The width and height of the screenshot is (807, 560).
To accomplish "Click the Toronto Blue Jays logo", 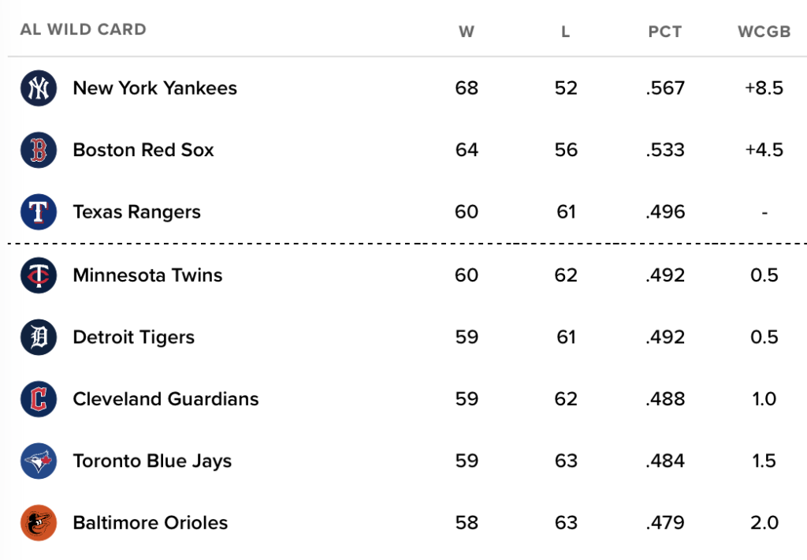I will [x=39, y=461].
